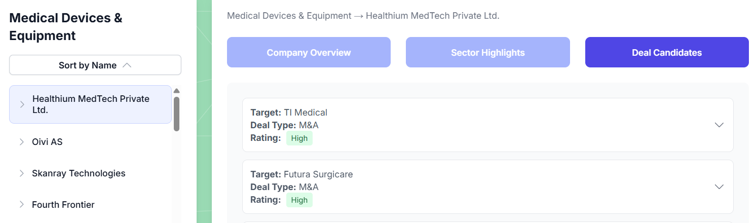Click the Sort by Name caret icon
This screenshot has height=223, width=756.
pos(127,65)
